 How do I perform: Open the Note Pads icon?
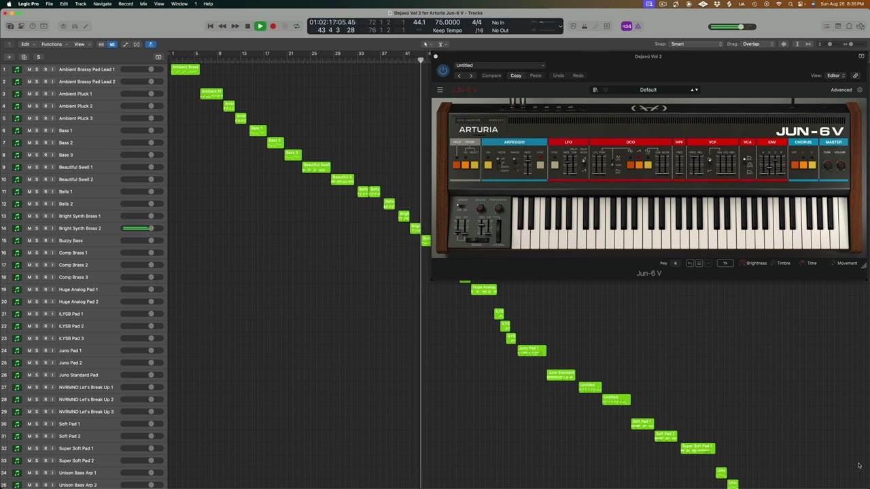click(x=838, y=26)
